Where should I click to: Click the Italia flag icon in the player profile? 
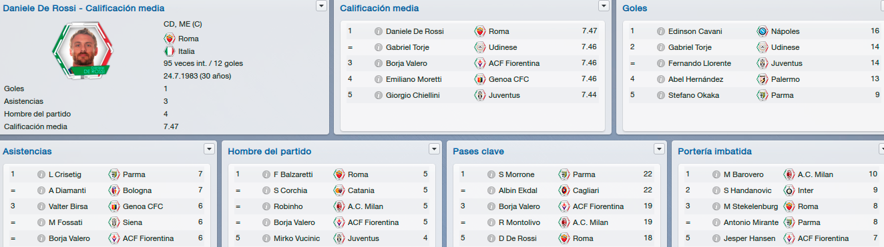[x=169, y=51]
